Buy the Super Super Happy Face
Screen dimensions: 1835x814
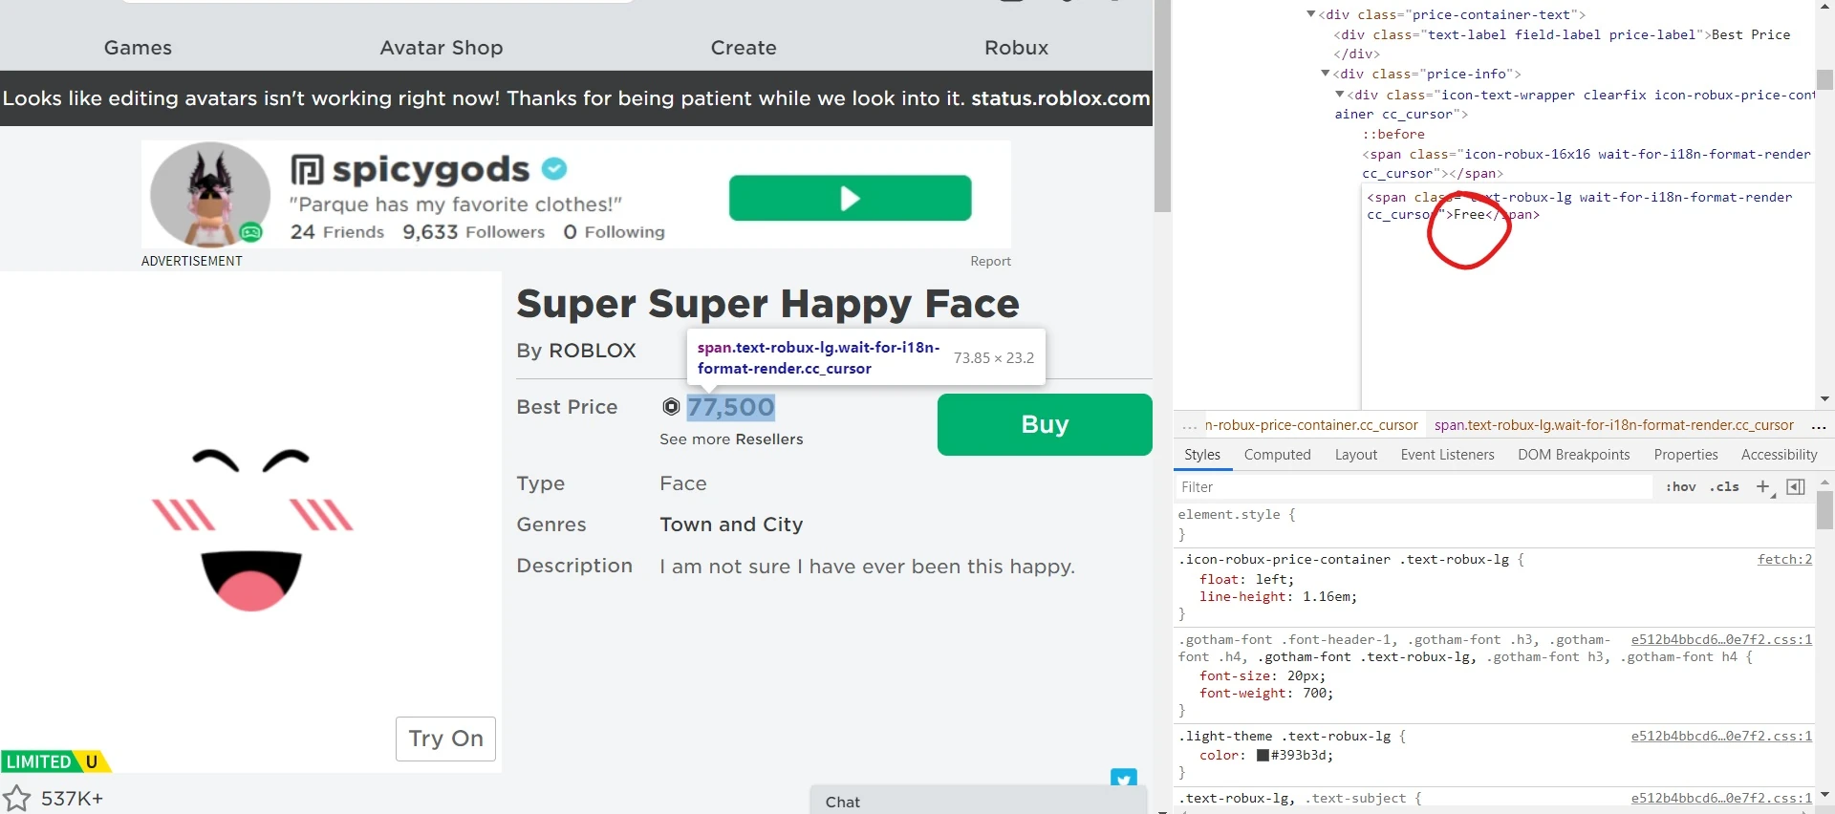pos(1045,424)
